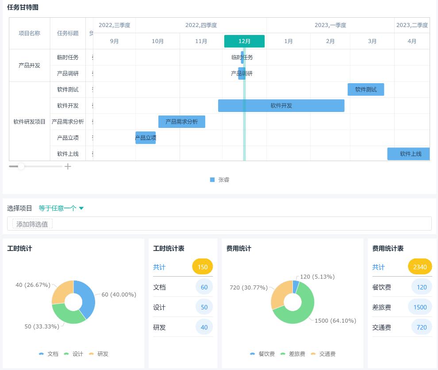
Task: Click the 餐饮费 legend marker under 费用统计
Action: click(252, 354)
